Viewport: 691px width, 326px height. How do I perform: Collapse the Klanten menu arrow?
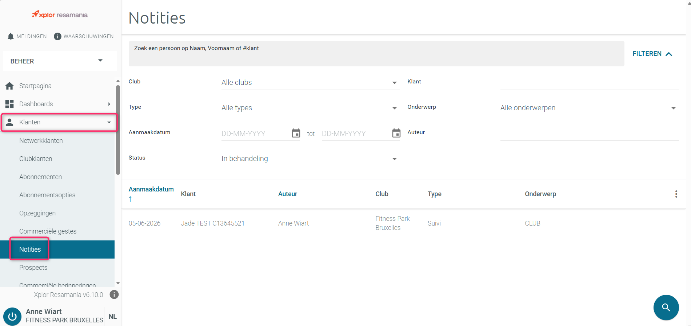pos(109,122)
